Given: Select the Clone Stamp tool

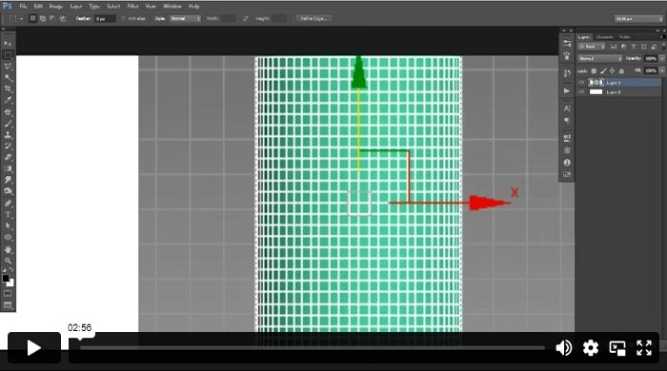Looking at the screenshot, I should pyautogui.click(x=8, y=135).
